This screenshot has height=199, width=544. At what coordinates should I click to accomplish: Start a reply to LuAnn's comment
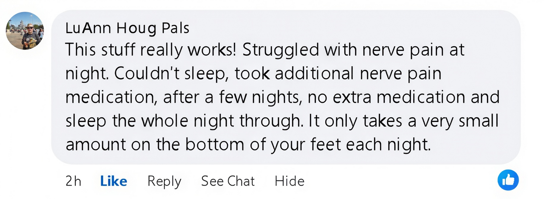click(164, 181)
